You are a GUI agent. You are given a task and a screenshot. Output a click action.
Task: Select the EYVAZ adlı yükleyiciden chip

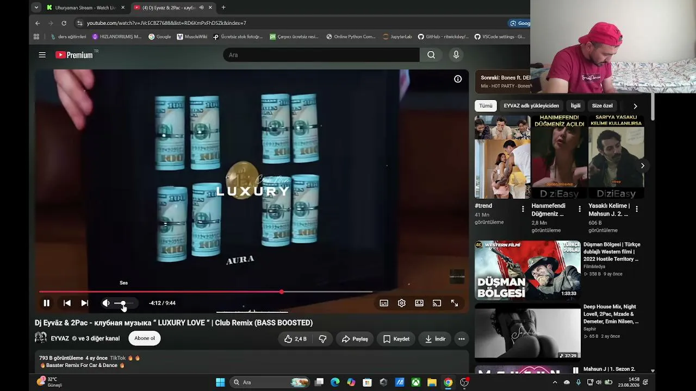pos(531,106)
